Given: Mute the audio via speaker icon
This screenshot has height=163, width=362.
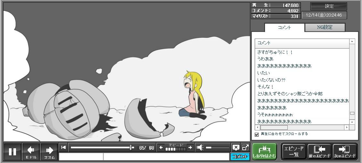Looking at the screenshot, I should coord(200,147).
